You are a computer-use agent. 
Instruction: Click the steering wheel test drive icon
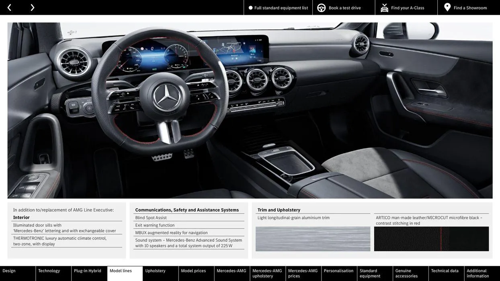pyautogui.click(x=322, y=8)
